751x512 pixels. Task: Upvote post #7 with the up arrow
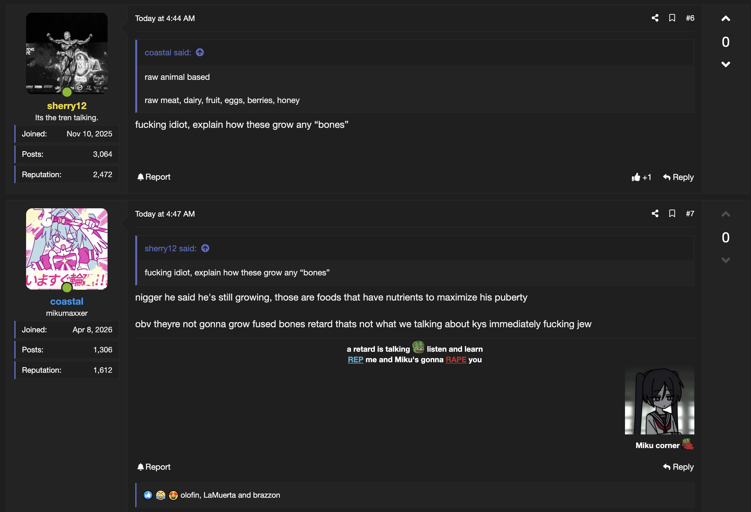[x=726, y=214]
